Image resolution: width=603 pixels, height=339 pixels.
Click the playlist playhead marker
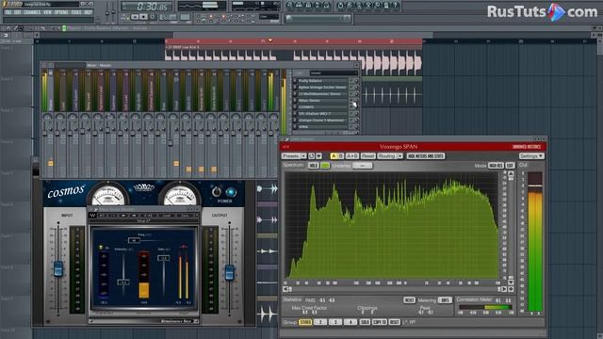tap(270, 40)
